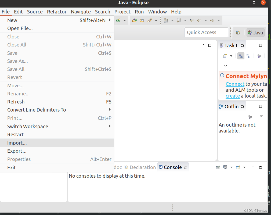Choose Restart from the File menu
The height and width of the screenshot is (215, 271).
[x=57, y=135]
